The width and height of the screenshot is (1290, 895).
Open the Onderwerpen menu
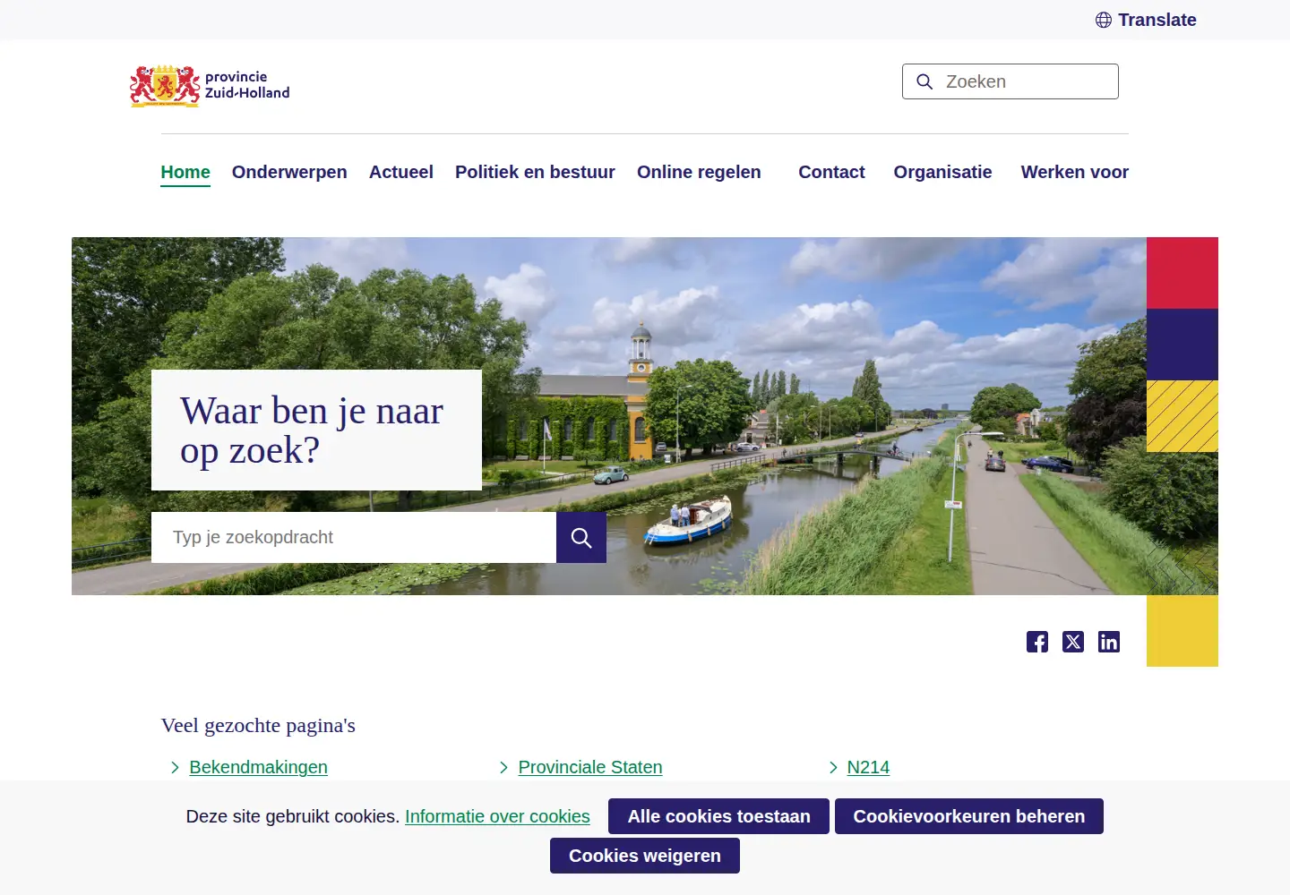[x=289, y=172]
